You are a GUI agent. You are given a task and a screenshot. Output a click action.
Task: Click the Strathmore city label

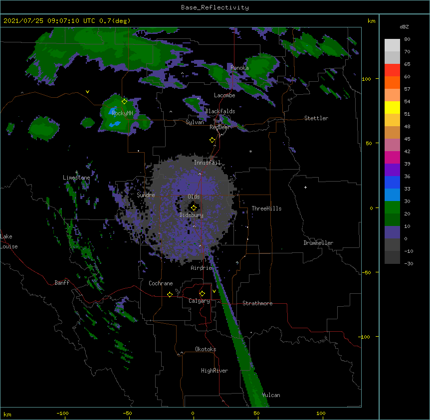pos(257,303)
